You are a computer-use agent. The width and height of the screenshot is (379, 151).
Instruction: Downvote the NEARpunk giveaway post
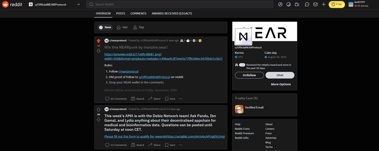pyautogui.click(x=99, y=51)
